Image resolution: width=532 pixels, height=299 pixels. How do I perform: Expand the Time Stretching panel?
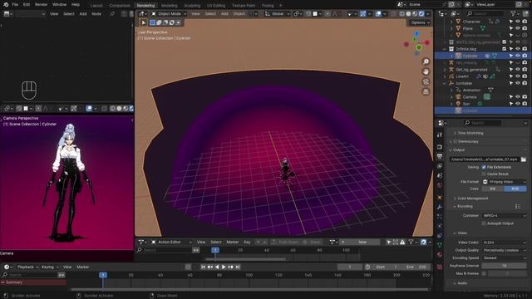pos(470,133)
